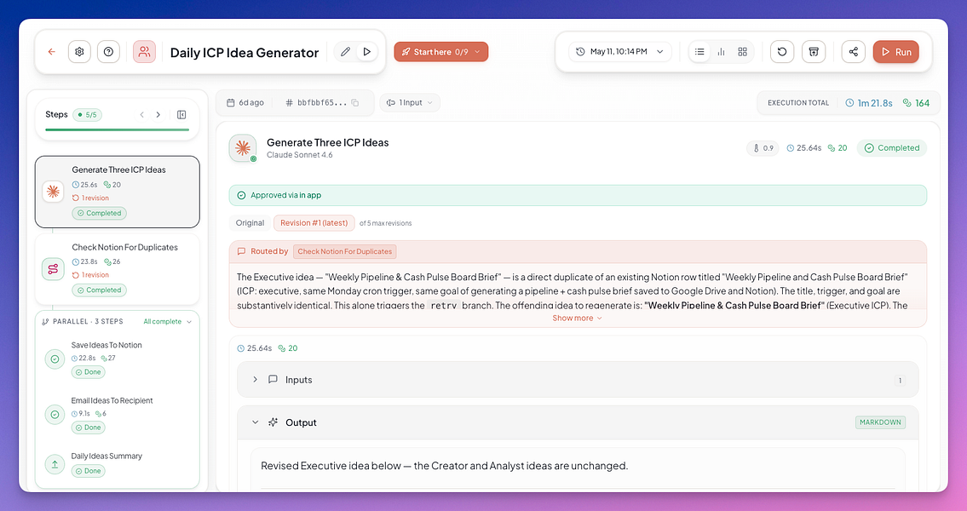The height and width of the screenshot is (511, 967).
Task: Edit workflow name with pencil icon
Action: [345, 52]
